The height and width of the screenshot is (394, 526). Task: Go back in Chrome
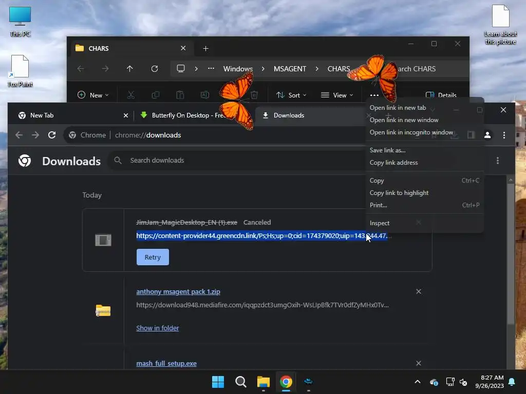click(x=19, y=135)
